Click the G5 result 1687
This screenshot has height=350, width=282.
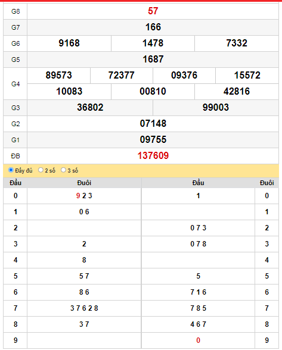coord(153,59)
